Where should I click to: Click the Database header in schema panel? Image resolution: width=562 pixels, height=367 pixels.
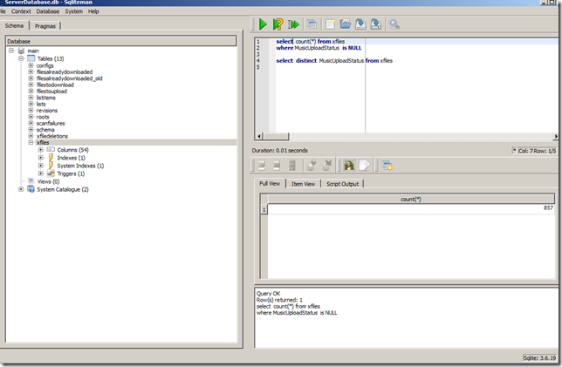121,41
